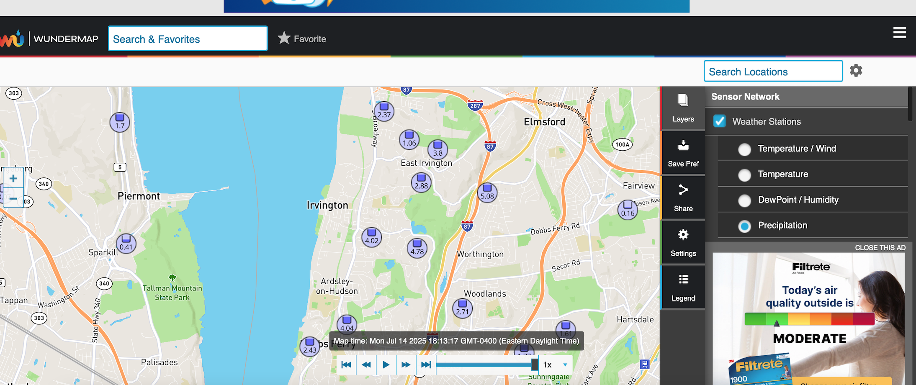916x385 pixels.
Task: Select the 5.08 precipitation station marker
Action: [487, 193]
